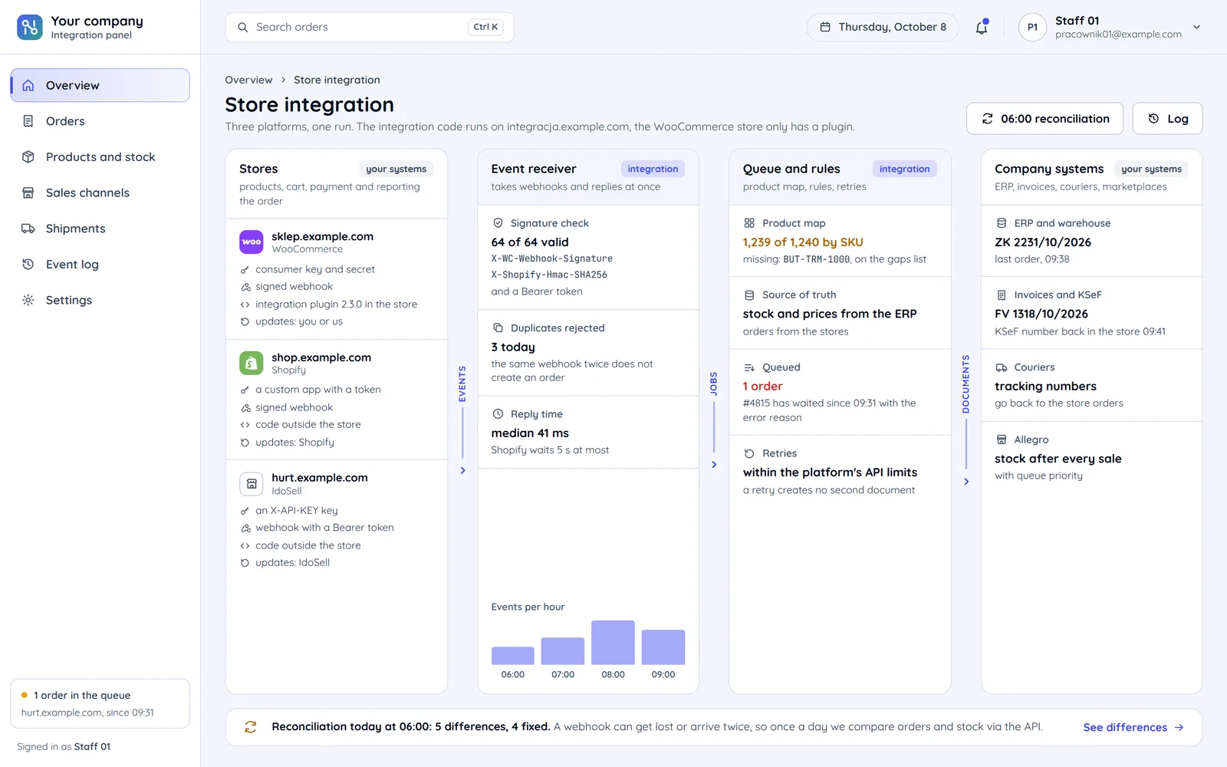Run the 06:00 reconciliation button
This screenshot has width=1227, height=767.
pyautogui.click(x=1044, y=119)
